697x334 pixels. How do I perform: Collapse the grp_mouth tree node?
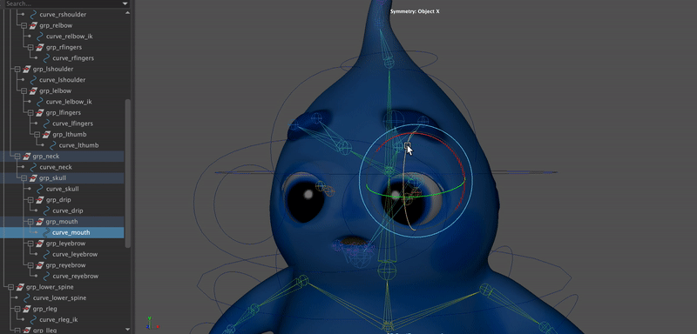pyautogui.click(x=30, y=221)
